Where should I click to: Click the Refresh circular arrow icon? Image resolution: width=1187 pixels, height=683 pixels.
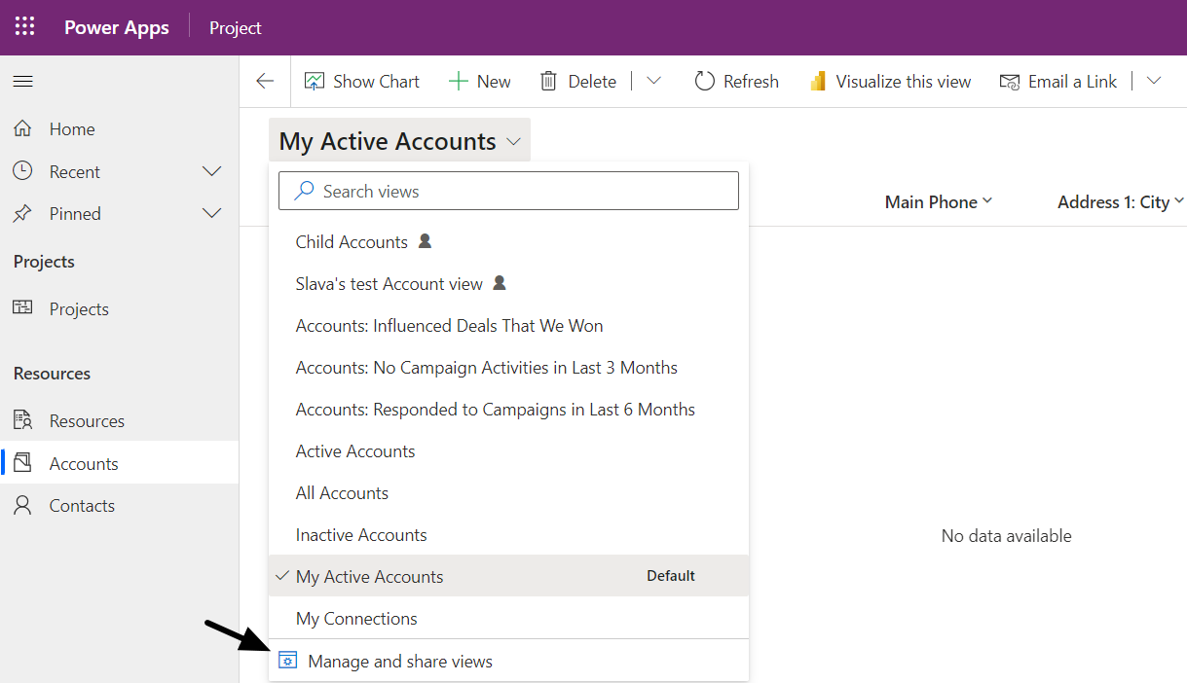point(704,82)
